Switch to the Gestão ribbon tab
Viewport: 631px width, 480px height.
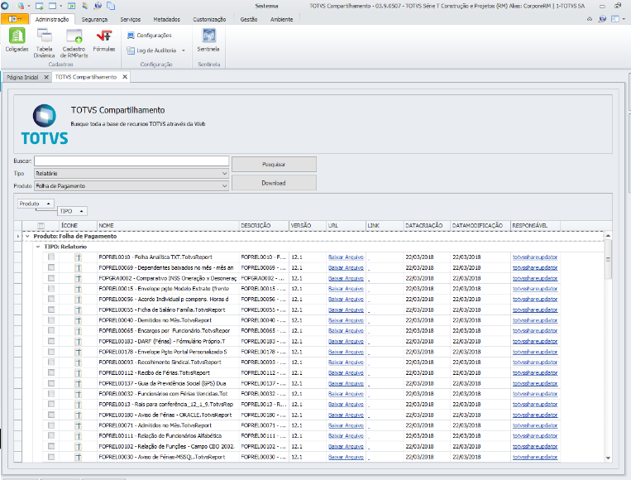point(249,19)
